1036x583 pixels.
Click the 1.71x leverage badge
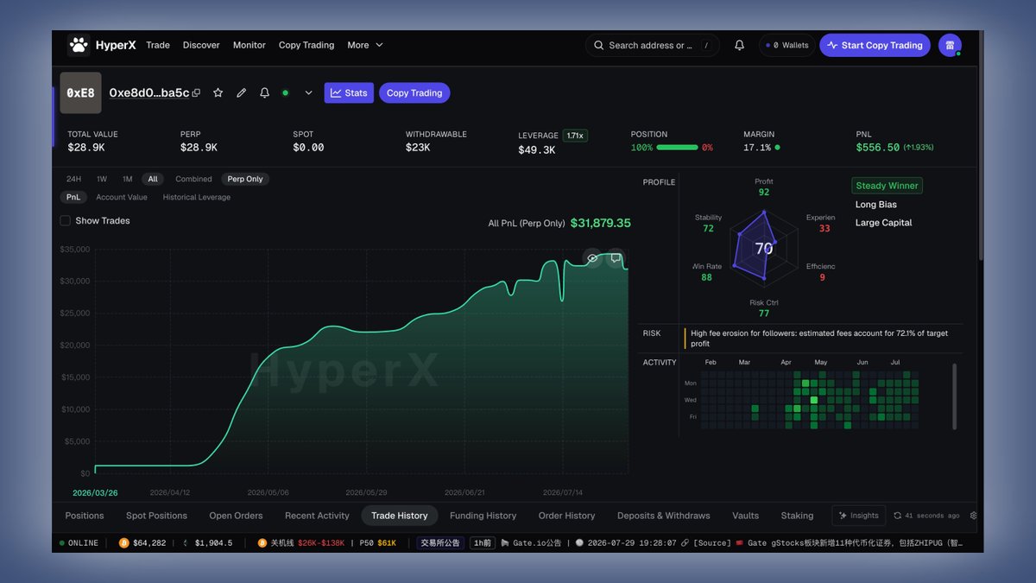pyautogui.click(x=575, y=136)
